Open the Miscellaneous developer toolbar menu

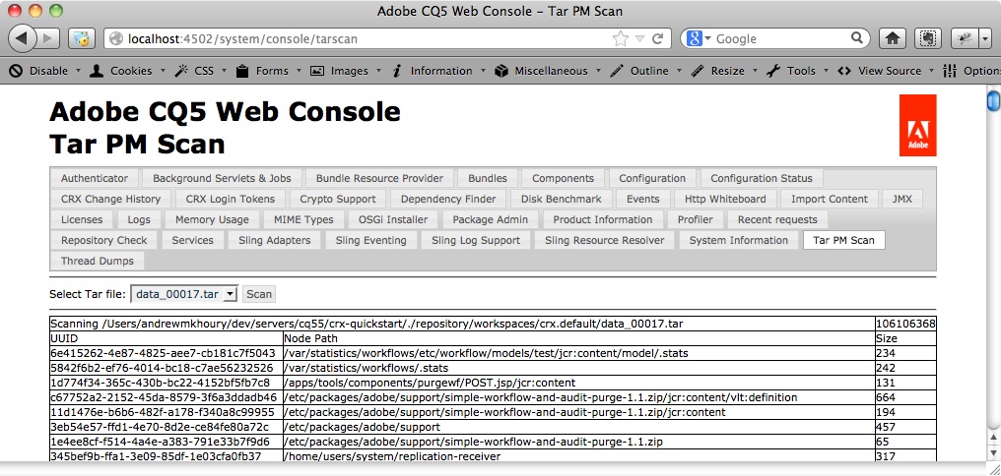(x=543, y=71)
